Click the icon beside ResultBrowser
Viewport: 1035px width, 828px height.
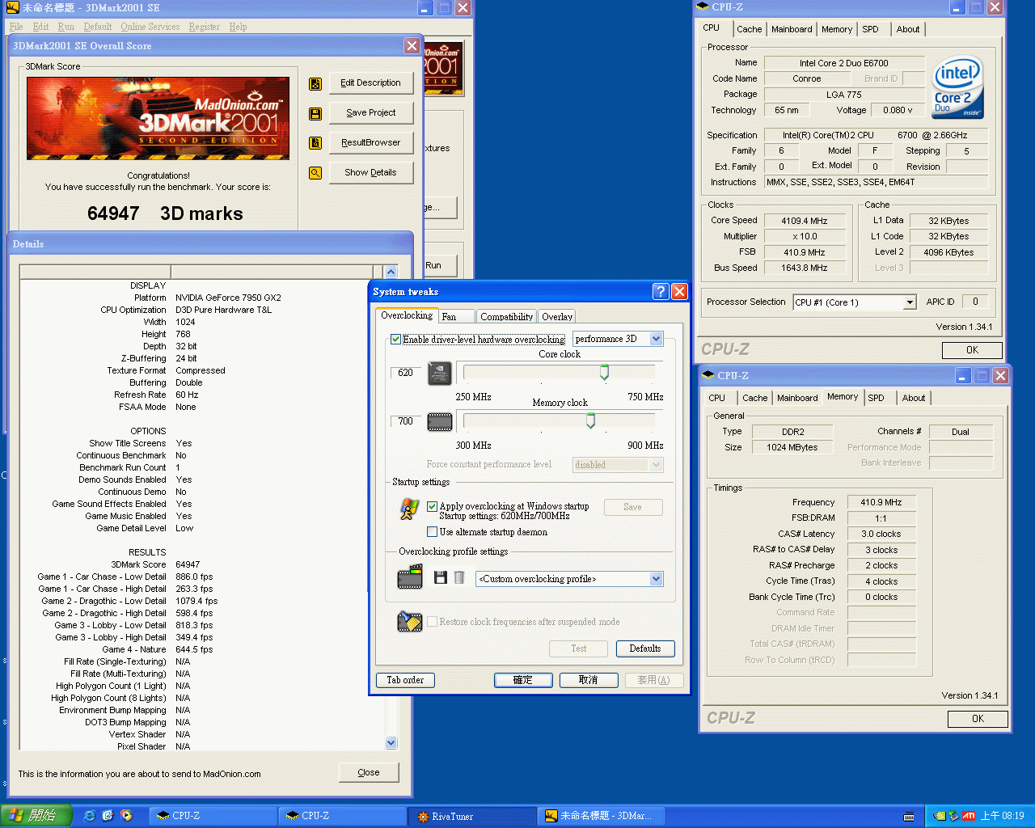coord(315,143)
